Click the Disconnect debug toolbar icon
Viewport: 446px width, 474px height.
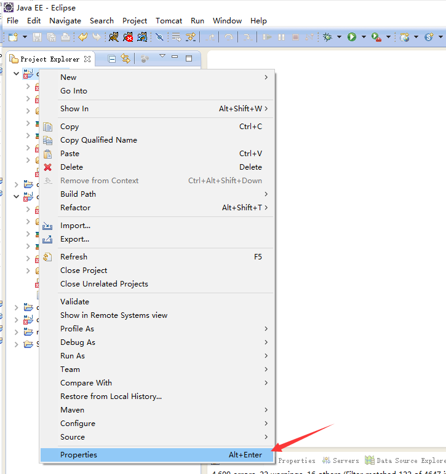[309, 37]
